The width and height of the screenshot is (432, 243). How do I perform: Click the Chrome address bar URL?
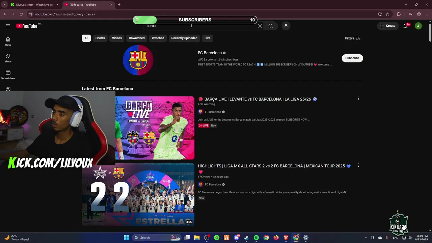click(x=65, y=14)
